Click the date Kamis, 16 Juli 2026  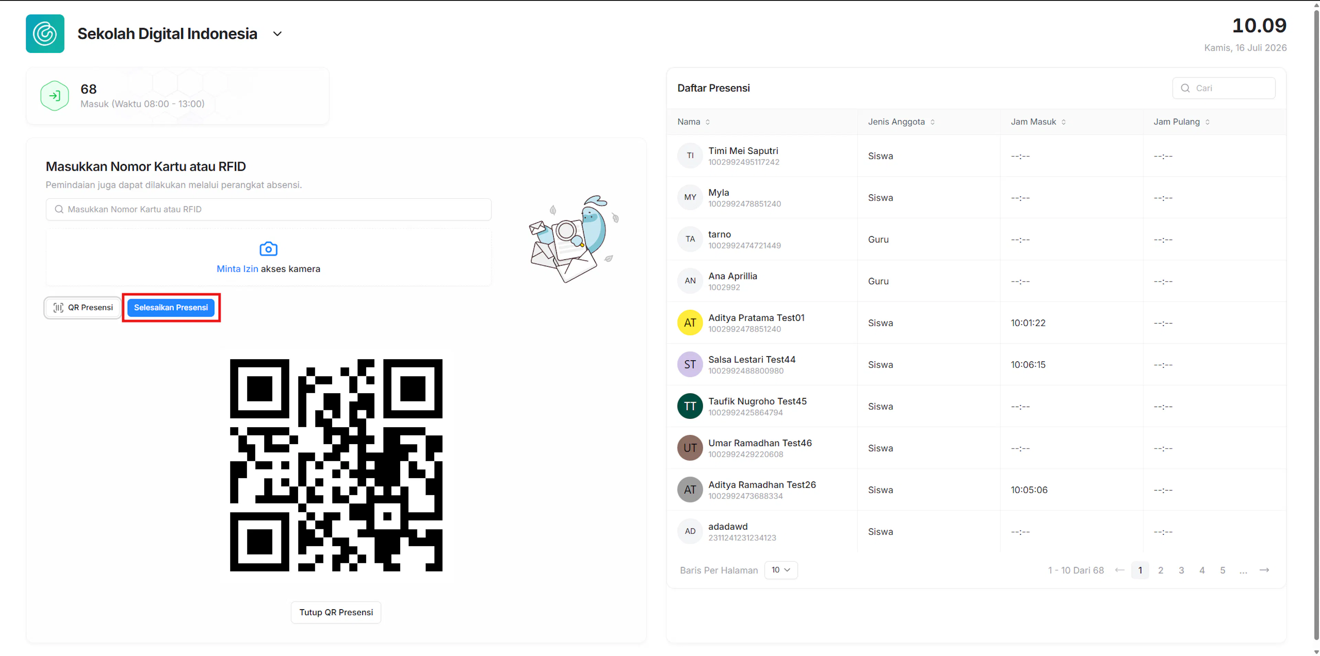(1245, 48)
